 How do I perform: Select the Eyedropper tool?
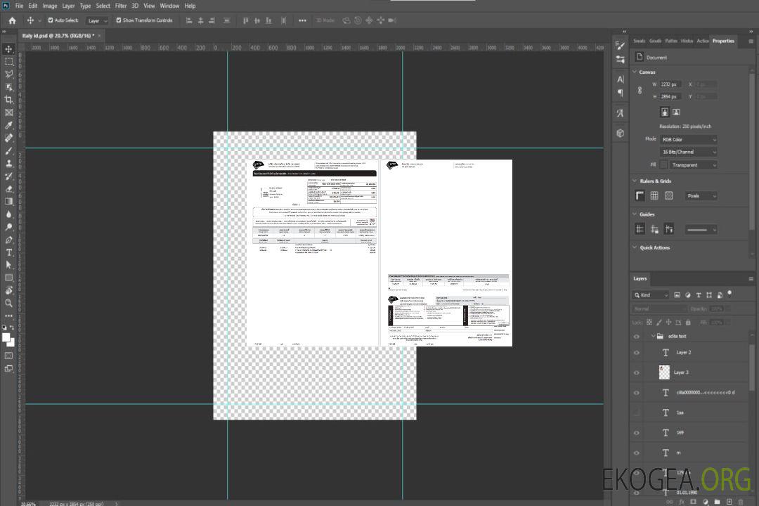coord(8,125)
